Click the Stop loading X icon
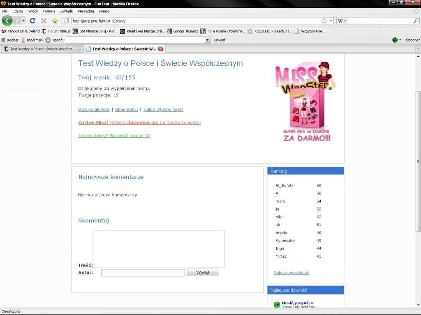 (x=44, y=21)
